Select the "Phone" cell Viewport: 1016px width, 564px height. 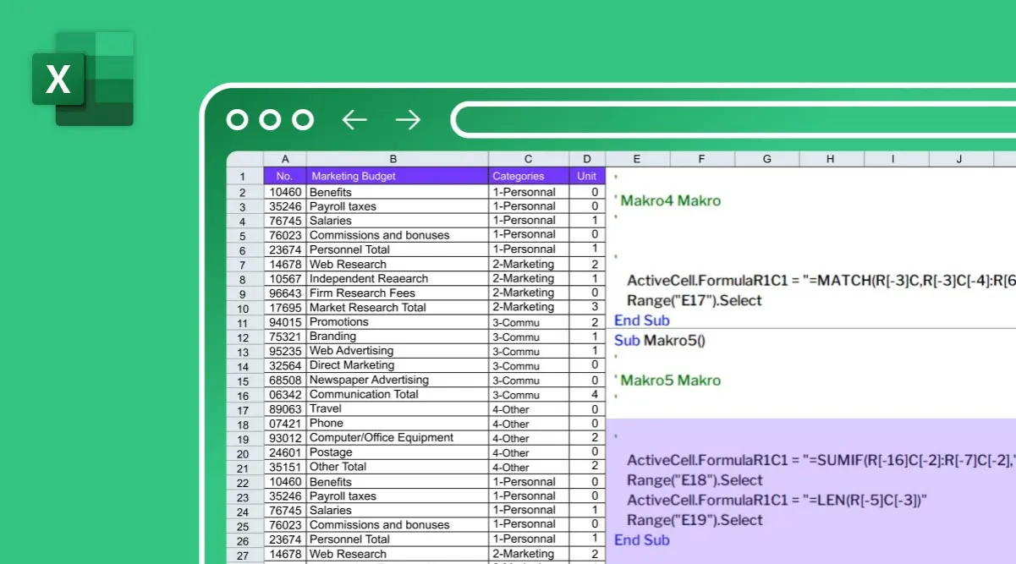pyautogui.click(x=398, y=423)
